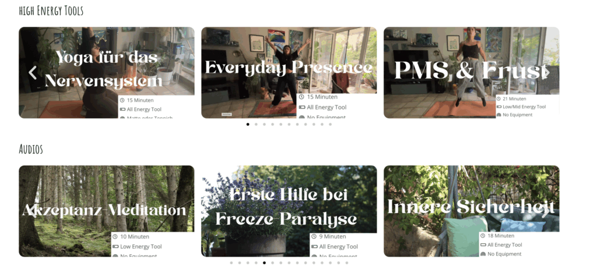The image size is (597, 277).
Task: Select first pagination dot under High Energy Tools
Action: [x=248, y=125]
